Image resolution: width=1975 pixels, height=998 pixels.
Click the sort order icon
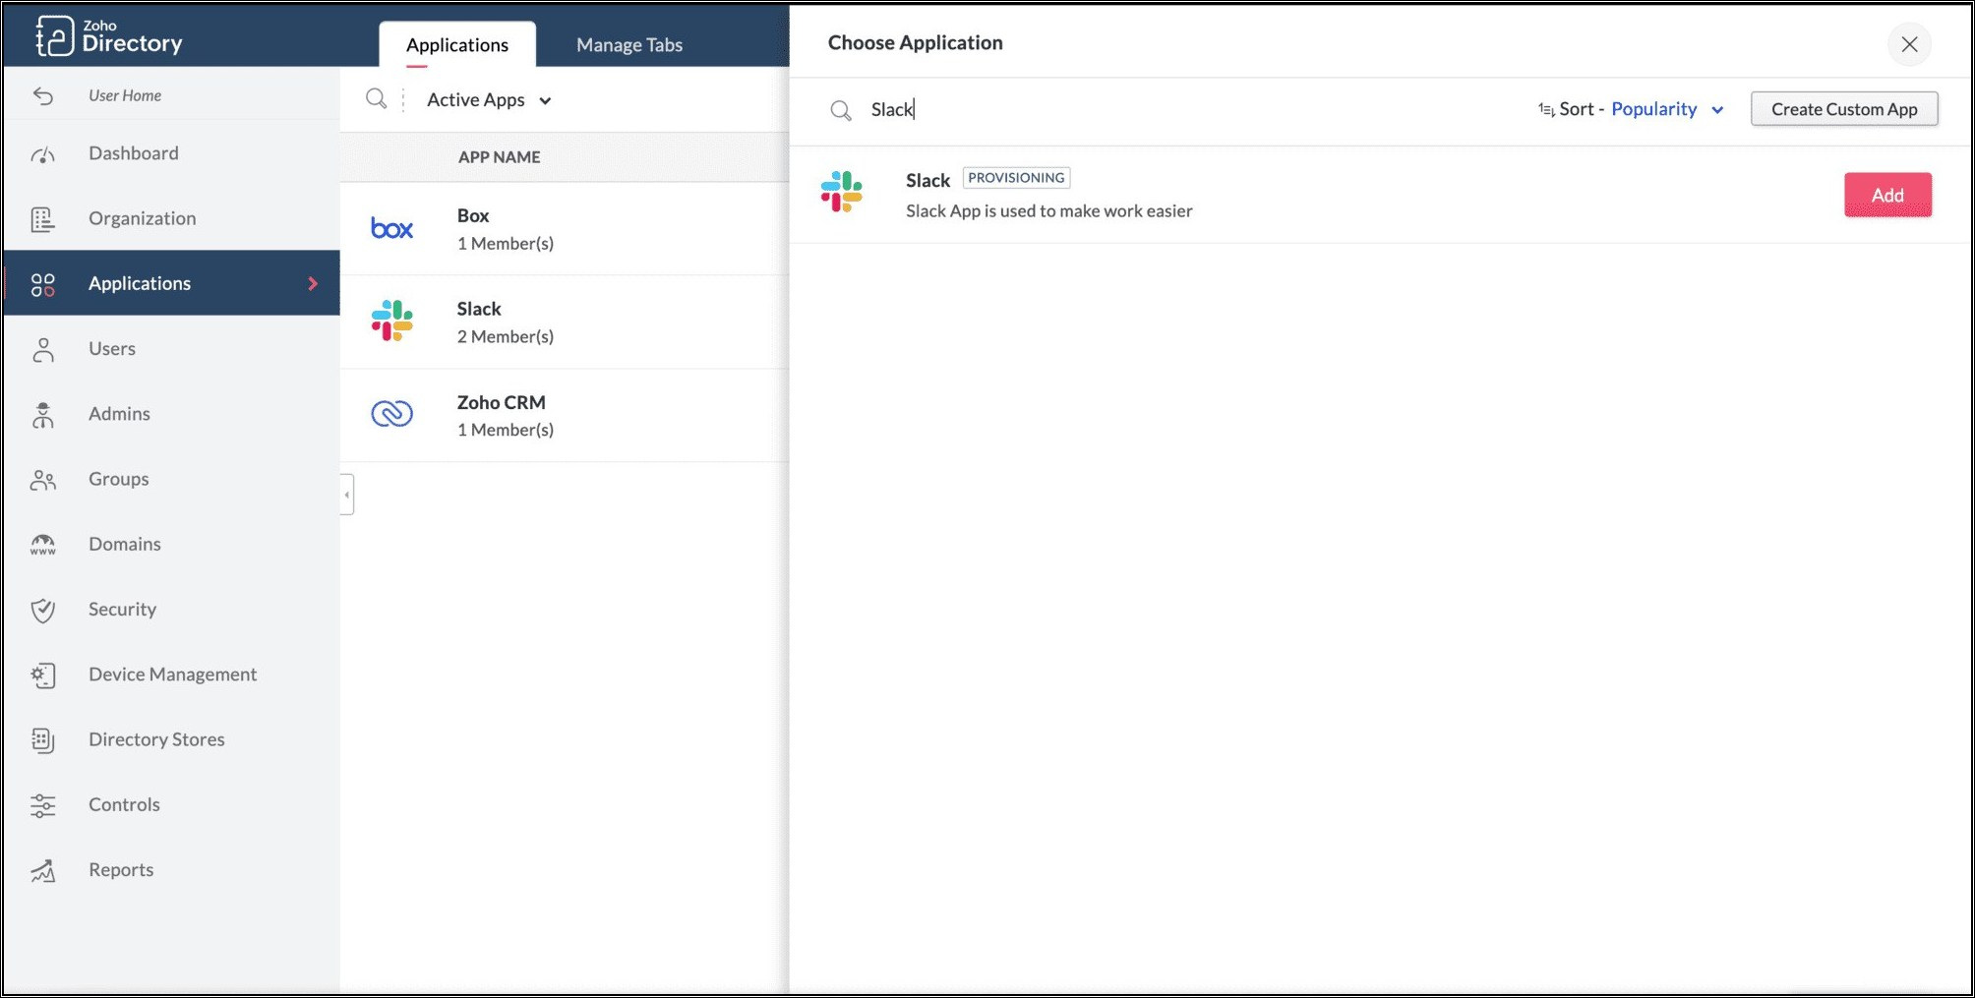coord(1546,109)
